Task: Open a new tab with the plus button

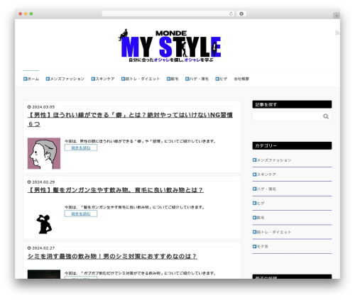Action: point(337,16)
